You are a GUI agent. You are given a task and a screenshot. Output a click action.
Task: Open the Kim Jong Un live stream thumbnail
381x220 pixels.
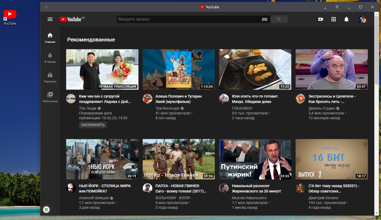point(102,69)
